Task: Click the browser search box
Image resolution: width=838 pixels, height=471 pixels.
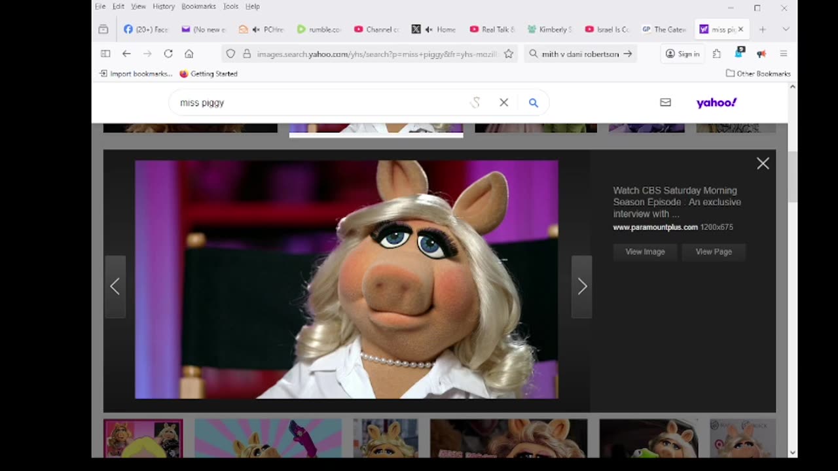Action: (580, 54)
